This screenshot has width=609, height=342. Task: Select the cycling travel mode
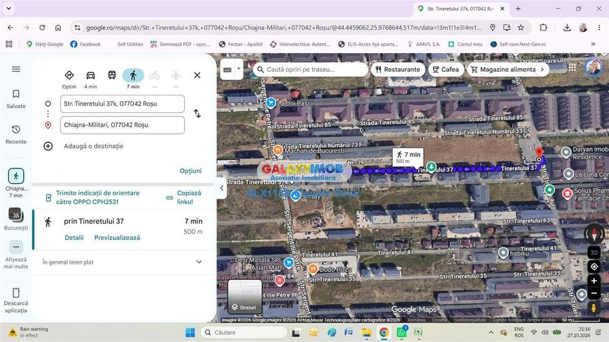coord(154,75)
